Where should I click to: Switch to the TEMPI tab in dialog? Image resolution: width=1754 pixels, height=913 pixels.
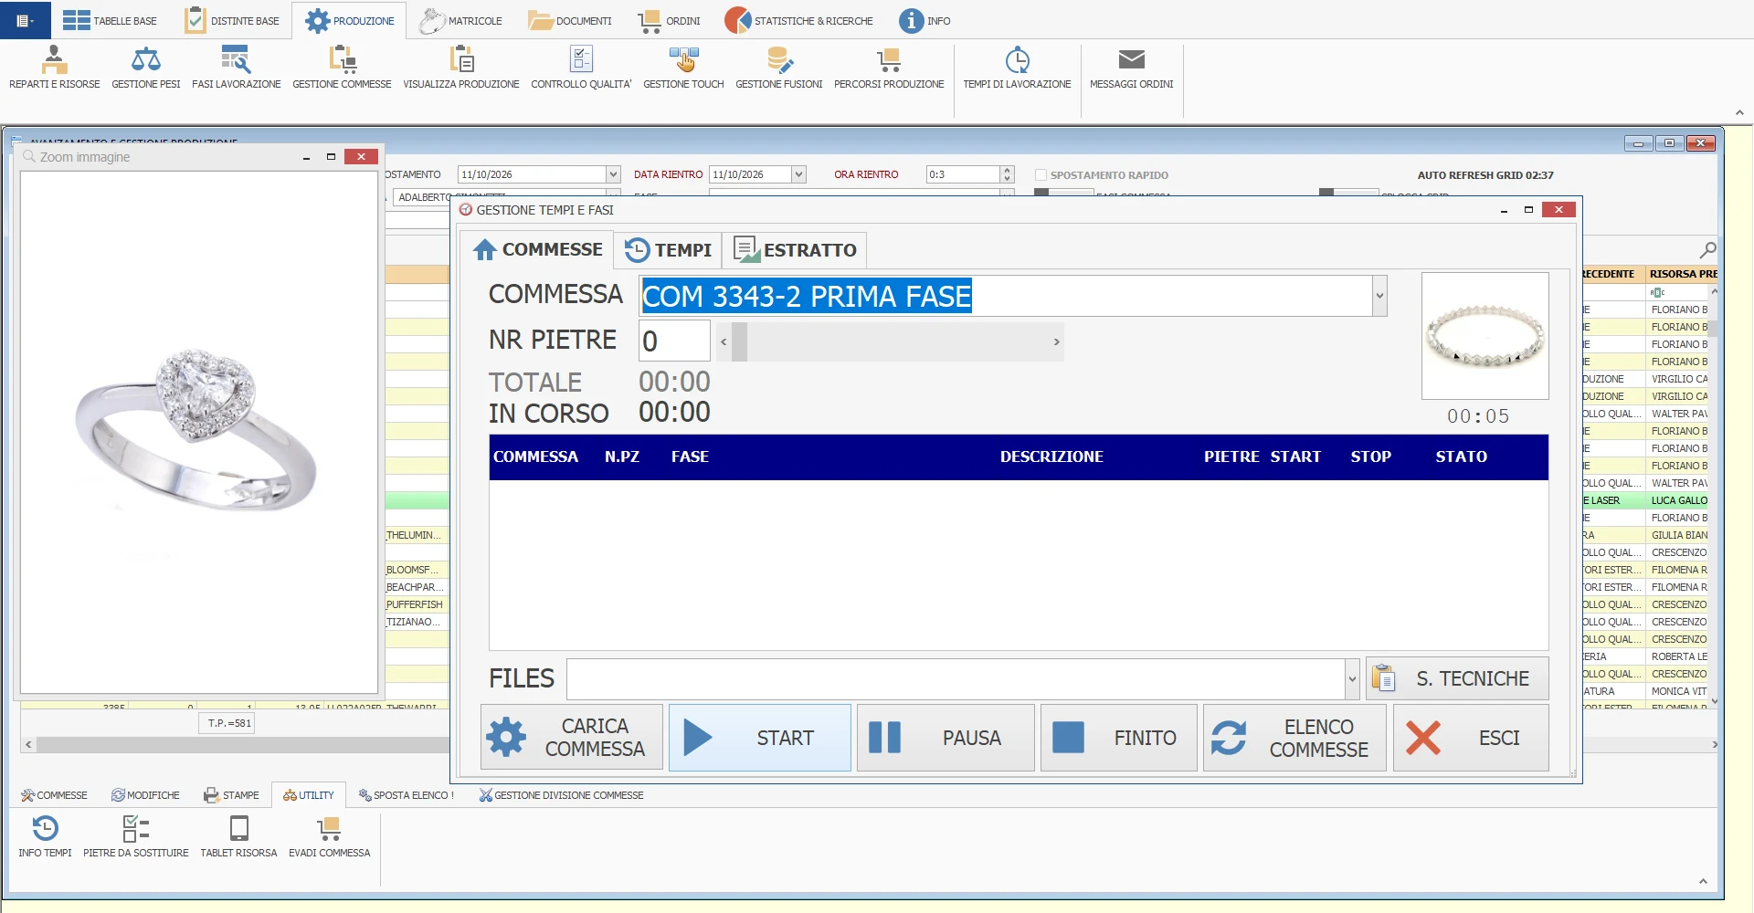tap(668, 250)
